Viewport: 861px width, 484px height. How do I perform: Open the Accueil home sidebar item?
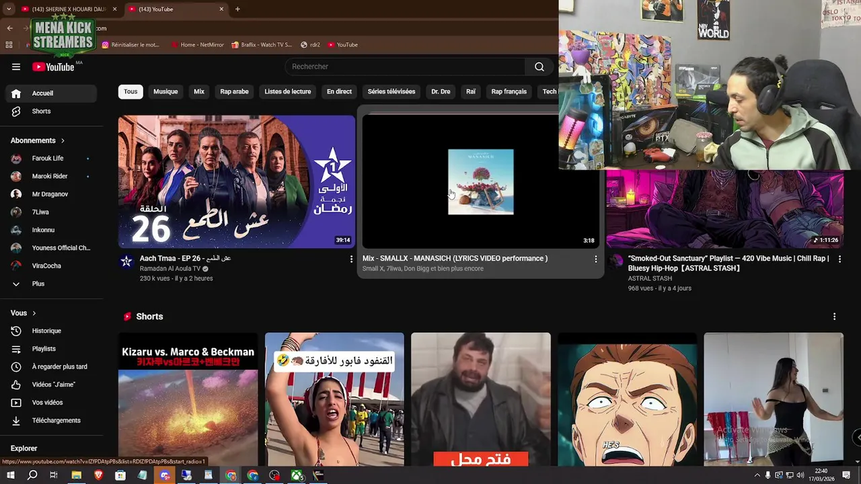point(52,93)
